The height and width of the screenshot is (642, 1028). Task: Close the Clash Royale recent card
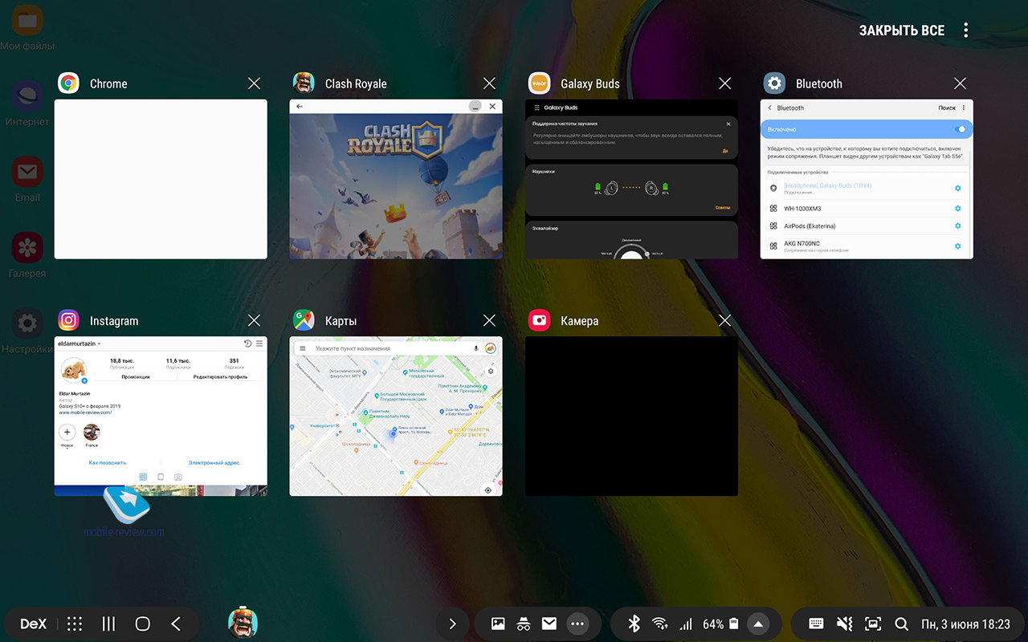490,83
